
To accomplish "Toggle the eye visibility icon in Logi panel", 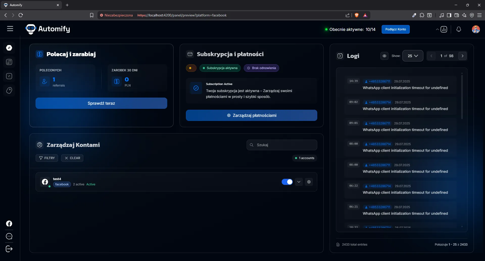I will (x=384, y=56).
